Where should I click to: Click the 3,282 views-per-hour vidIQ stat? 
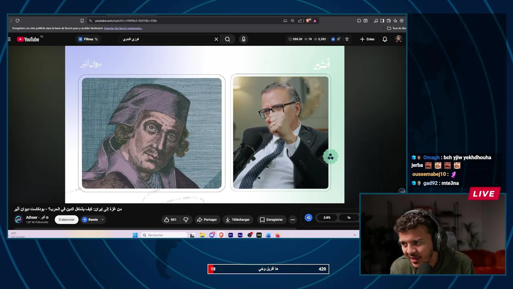pos(320,39)
